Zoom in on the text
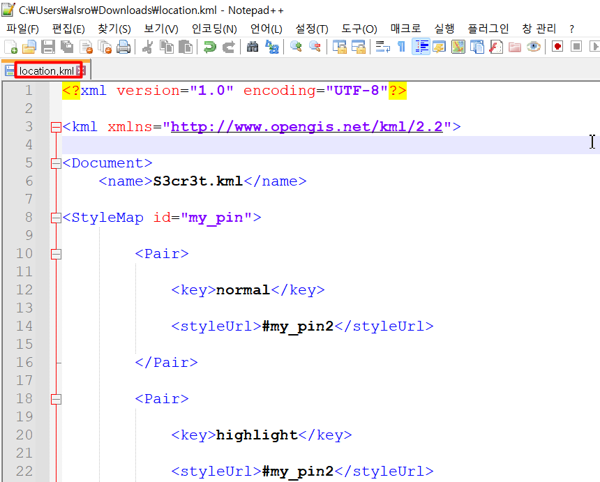The width and height of the screenshot is (600, 482). [x=296, y=47]
